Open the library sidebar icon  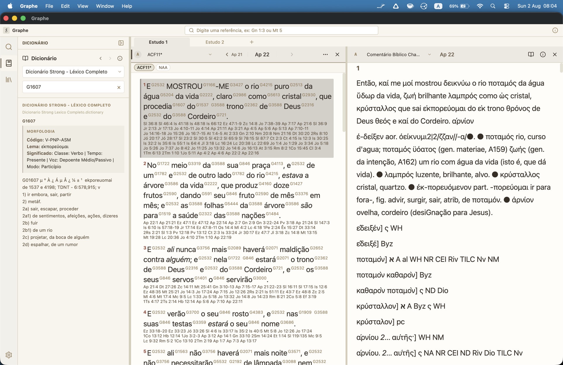[9, 79]
